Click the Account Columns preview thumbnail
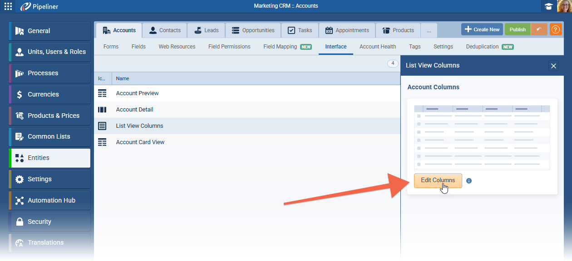Viewport: 572px width, 261px height. click(482, 137)
